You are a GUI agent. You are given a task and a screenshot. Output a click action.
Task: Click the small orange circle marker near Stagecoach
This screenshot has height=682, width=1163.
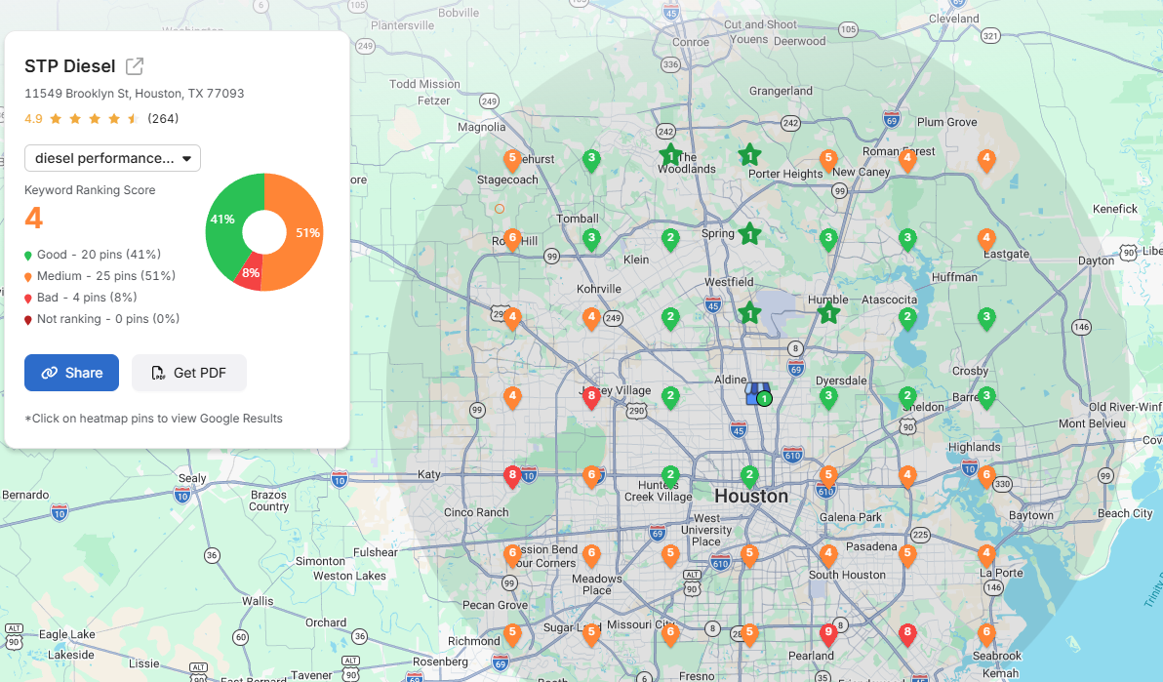click(x=500, y=209)
